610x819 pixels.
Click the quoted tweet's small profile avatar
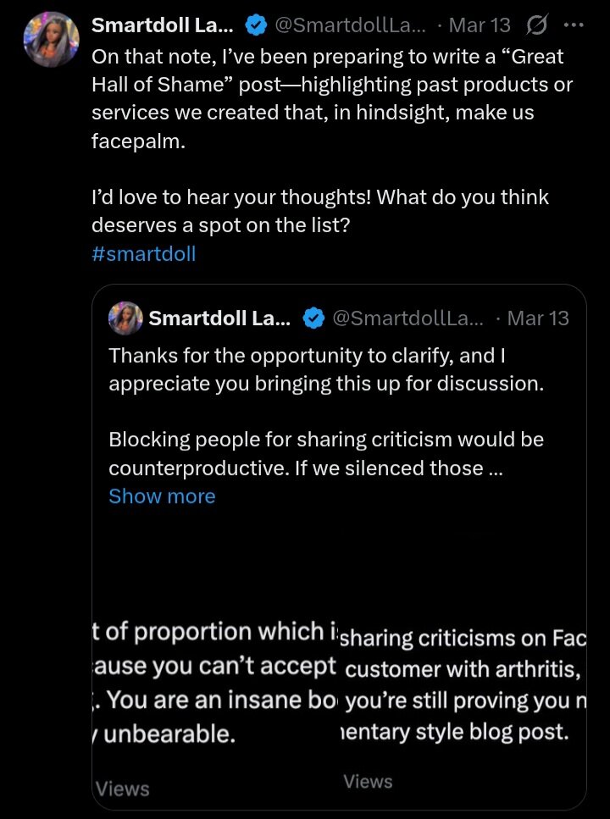pyautogui.click(x=125, y=318)
